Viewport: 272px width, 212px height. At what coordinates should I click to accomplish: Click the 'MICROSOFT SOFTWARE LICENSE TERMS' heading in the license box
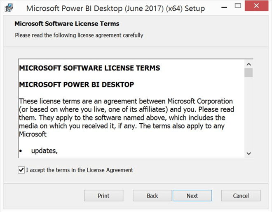[89, 68]
